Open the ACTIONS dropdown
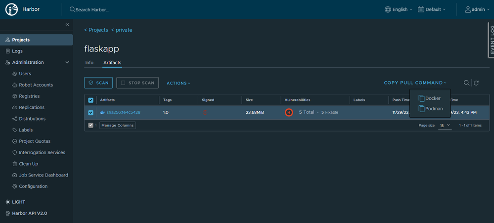The height and width of the screenshot is (223, 494). [179, 83]
